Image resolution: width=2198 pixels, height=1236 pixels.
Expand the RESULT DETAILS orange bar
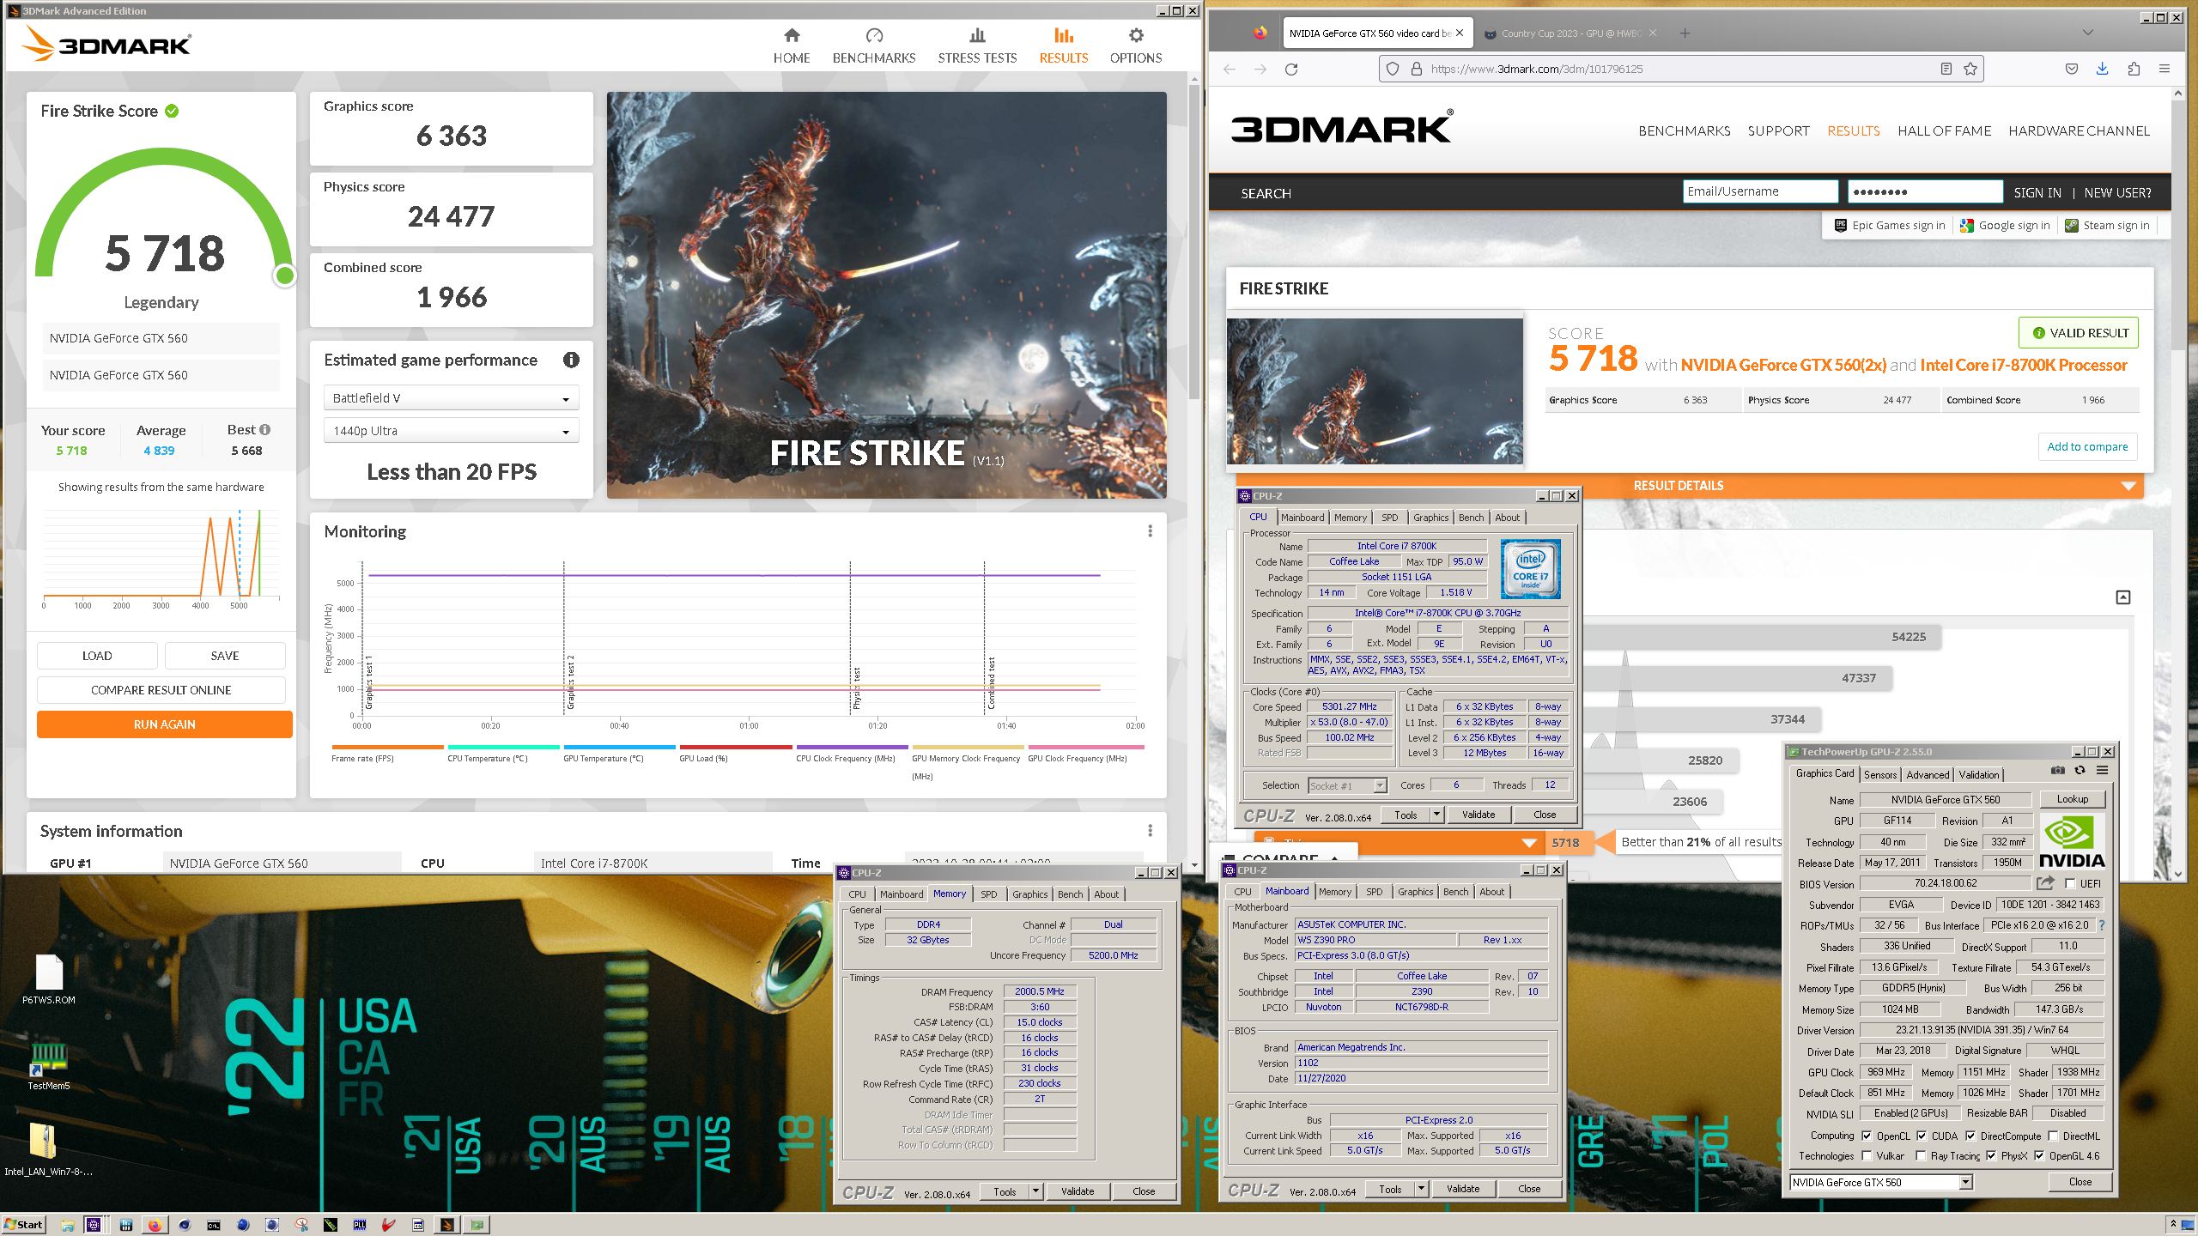1690,486
